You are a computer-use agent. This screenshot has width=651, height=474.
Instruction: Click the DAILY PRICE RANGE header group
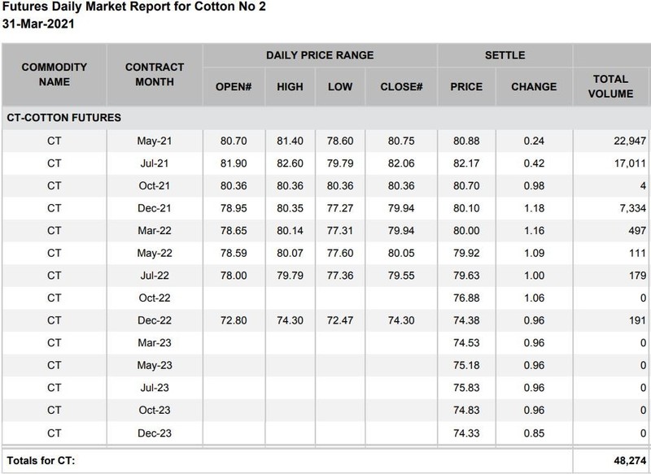pyautogui.click(x=320, y=55)
